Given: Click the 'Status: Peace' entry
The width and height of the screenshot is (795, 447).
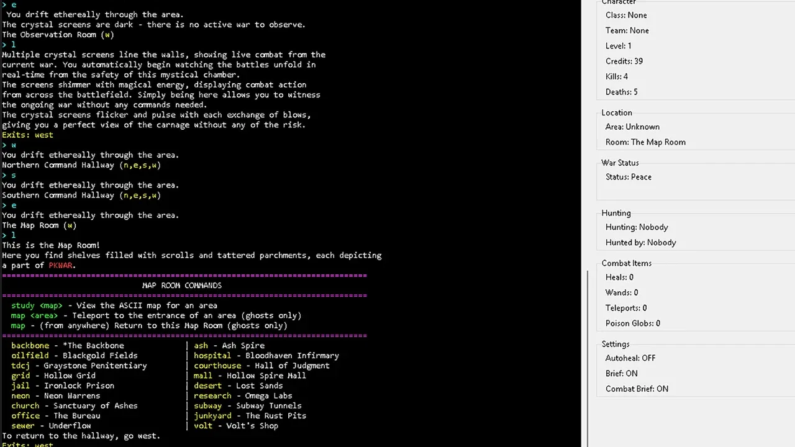Looking at the screenshot, I should pyautogui.click(x=629, y=177).
